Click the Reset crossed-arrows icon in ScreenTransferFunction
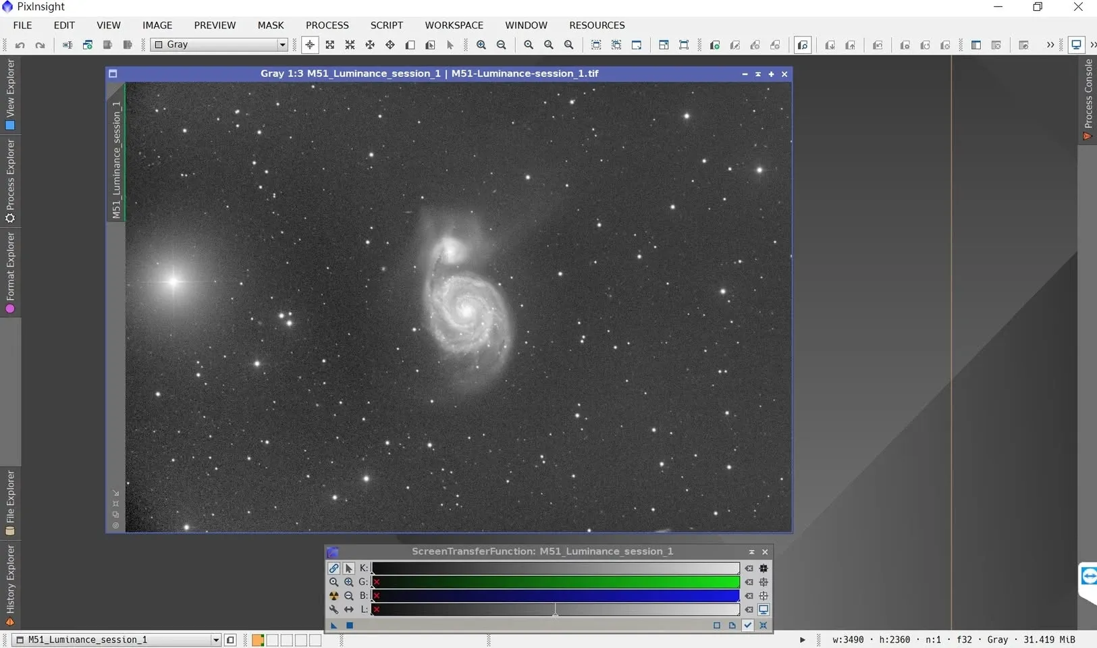This screenshot has width=1097, height=648. tap(764, 626)
